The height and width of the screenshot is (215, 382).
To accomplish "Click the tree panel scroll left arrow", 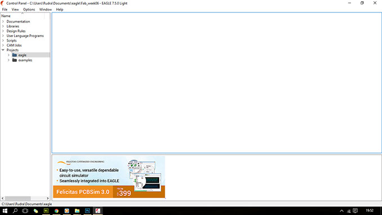I will (3, 199).
